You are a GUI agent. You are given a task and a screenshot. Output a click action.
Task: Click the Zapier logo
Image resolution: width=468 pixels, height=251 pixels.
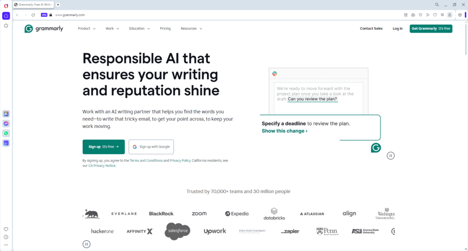(290, 231)
